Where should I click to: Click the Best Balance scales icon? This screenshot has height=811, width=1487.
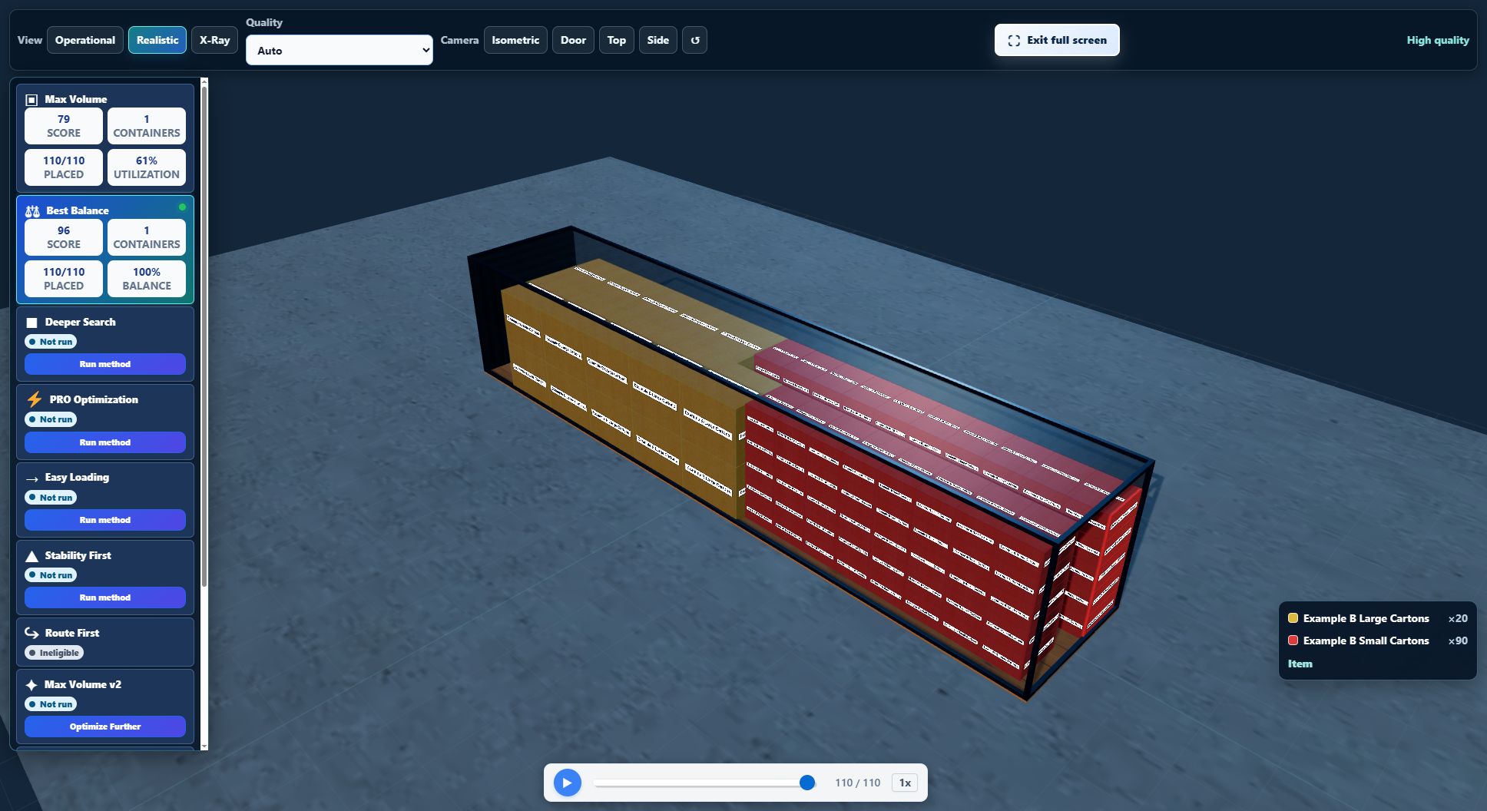pyautogui.click(x=32, y=211)
